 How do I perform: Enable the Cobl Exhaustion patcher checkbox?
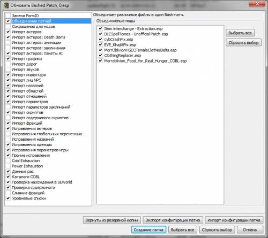pyautogui.click(x=8, y=160)
